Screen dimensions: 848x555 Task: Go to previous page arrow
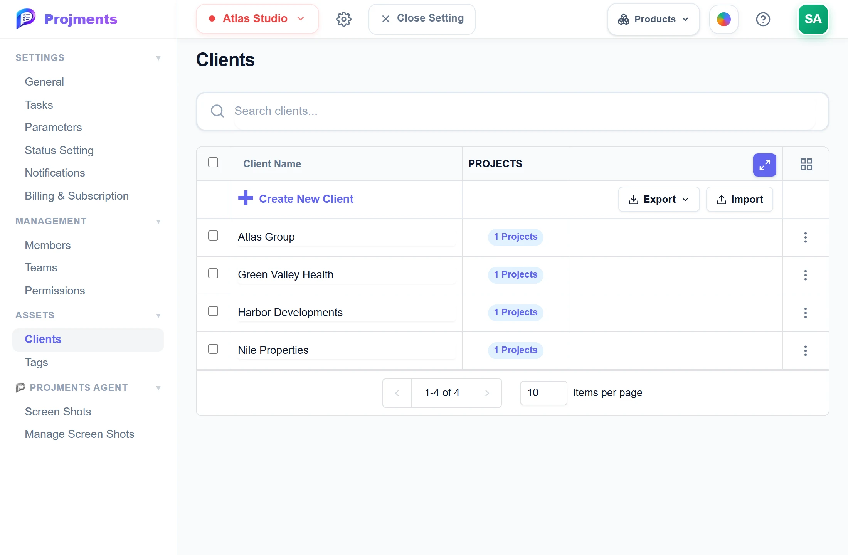pyautogui.click(x=397, y=393)
